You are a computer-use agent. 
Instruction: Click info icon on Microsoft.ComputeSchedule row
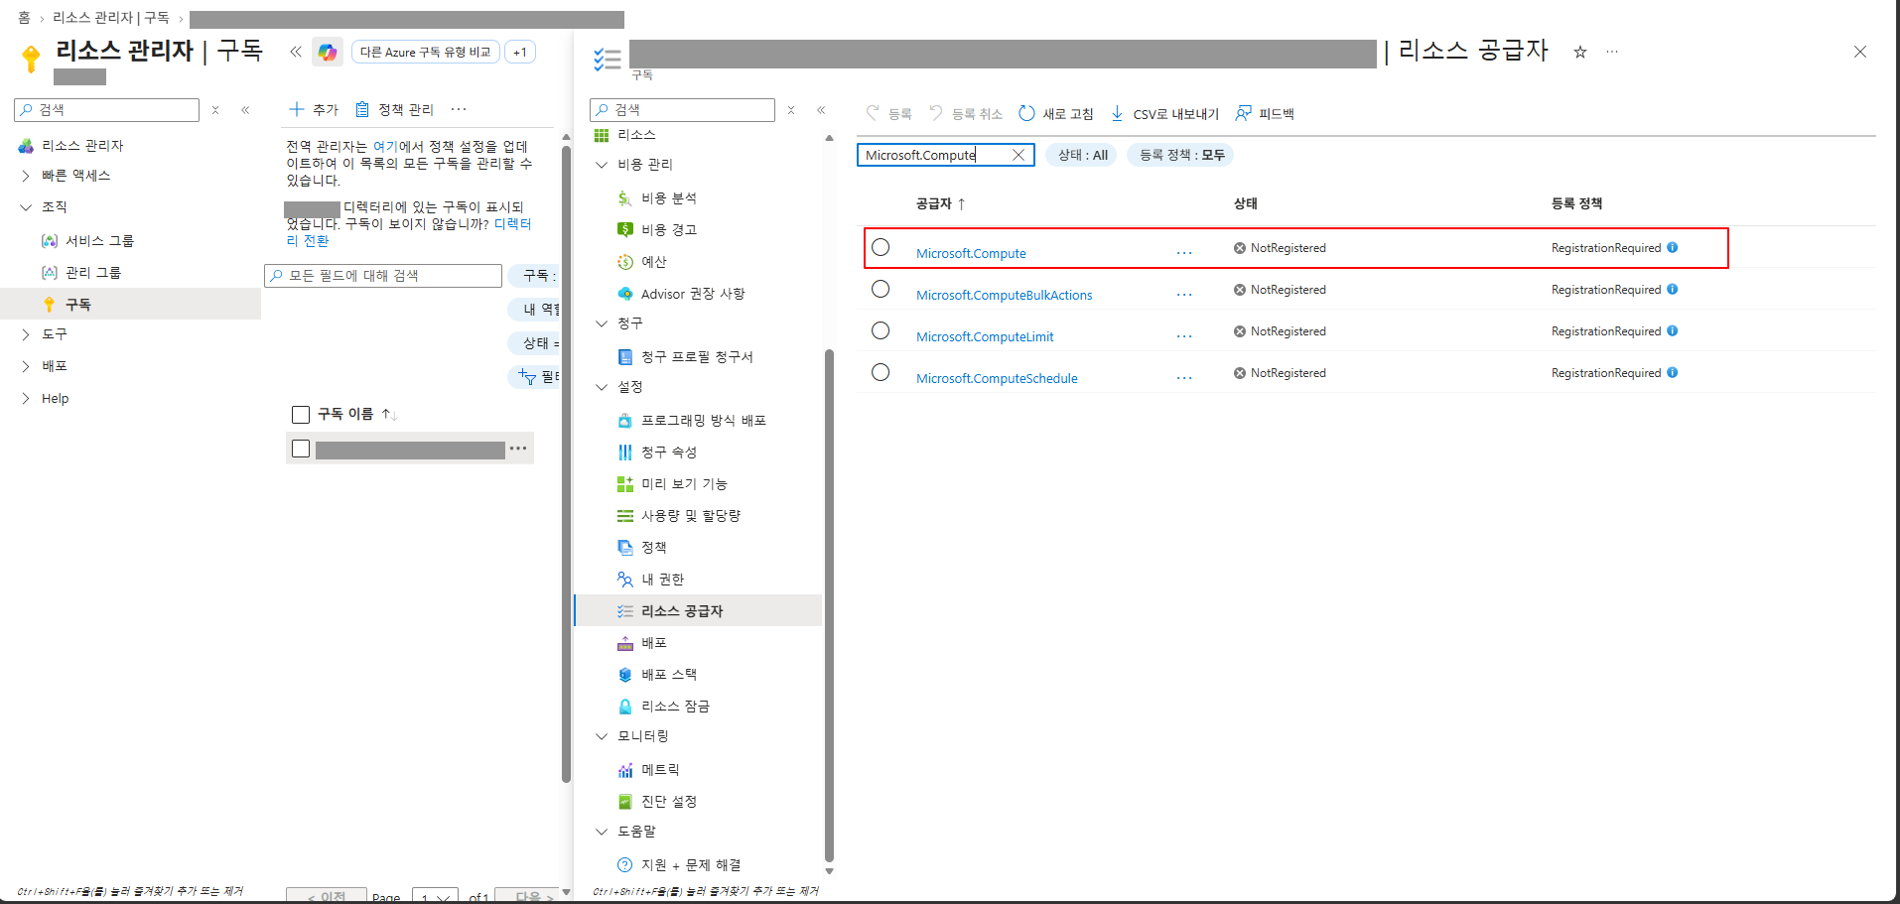(x=1673, y=373)
